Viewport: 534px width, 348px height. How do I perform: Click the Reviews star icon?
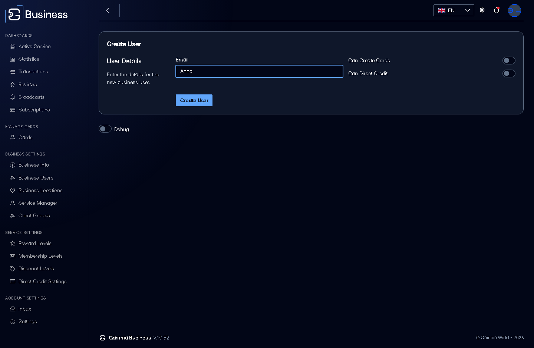13,84
